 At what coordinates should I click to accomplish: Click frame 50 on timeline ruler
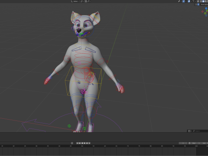pos(82,146)
